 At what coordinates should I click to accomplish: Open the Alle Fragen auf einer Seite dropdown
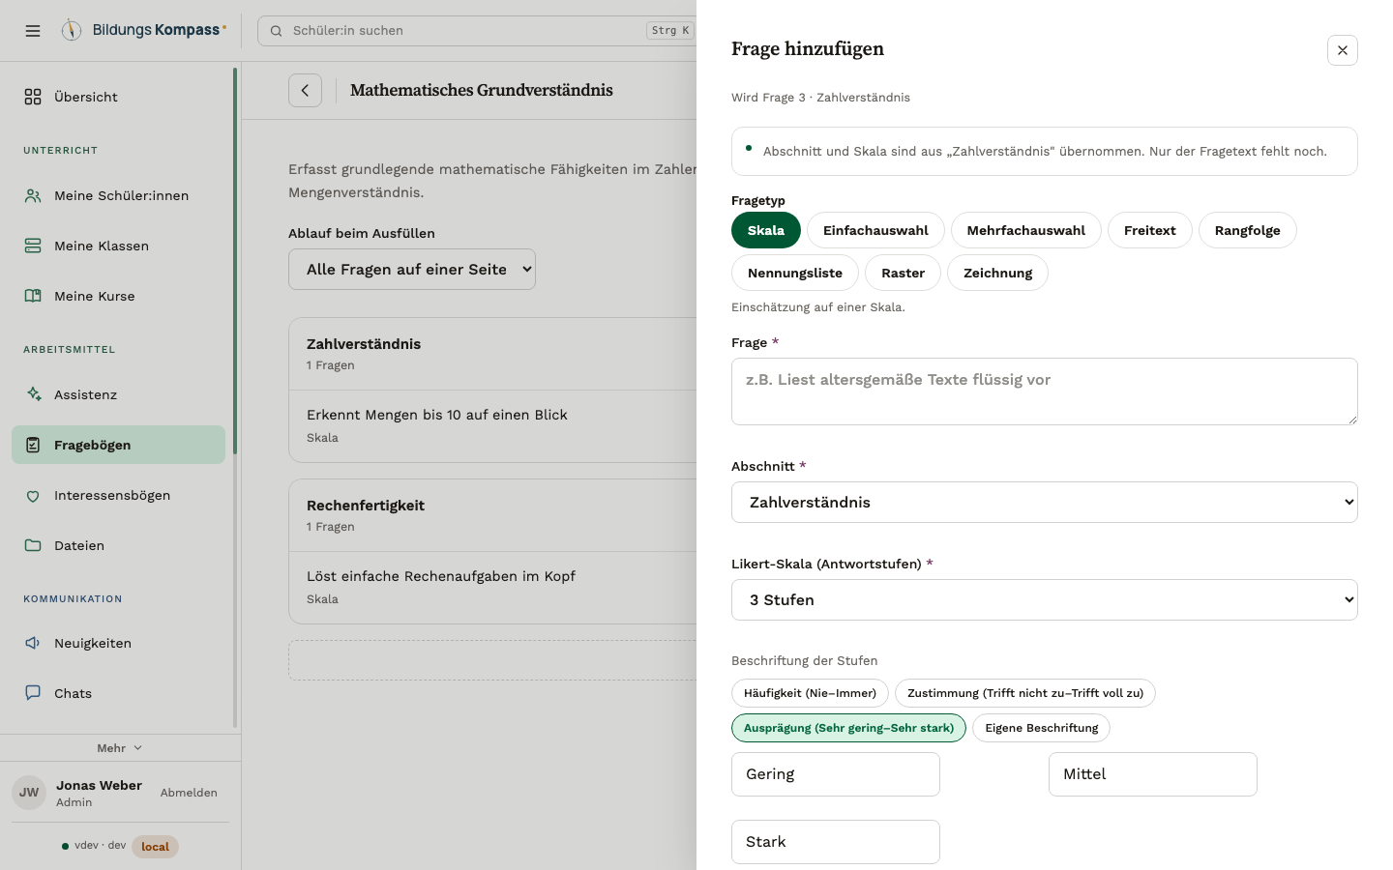pos(412,270)
